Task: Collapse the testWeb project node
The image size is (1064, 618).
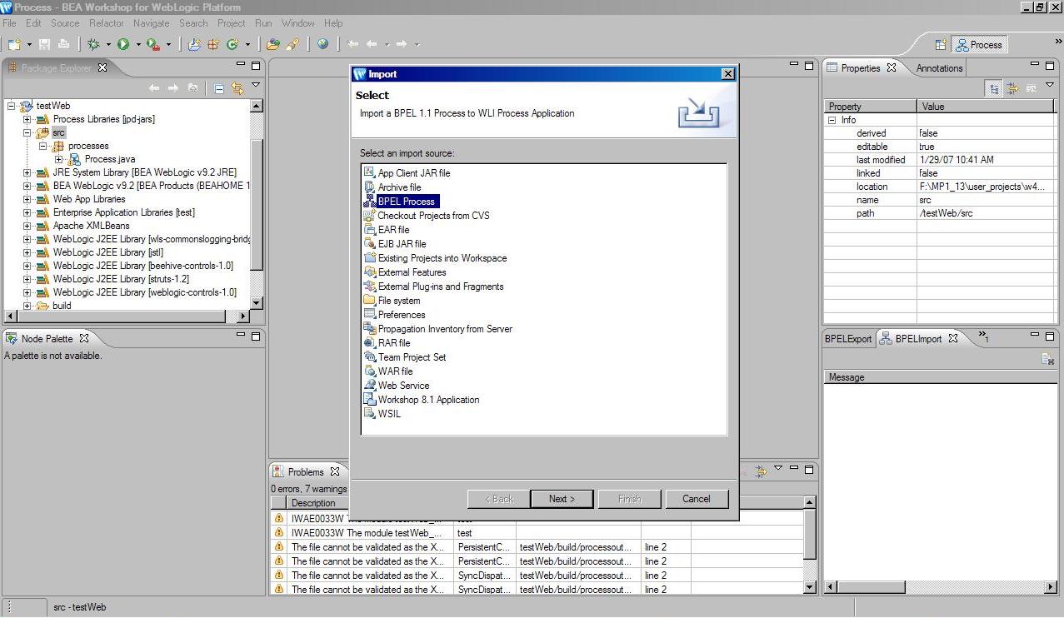Action: 12,106
